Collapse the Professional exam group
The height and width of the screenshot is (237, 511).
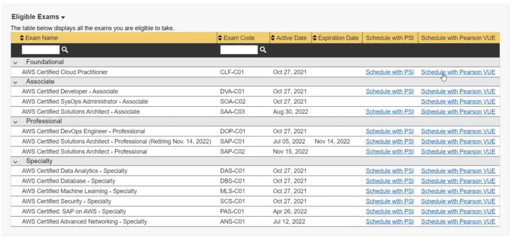point(15,122)
